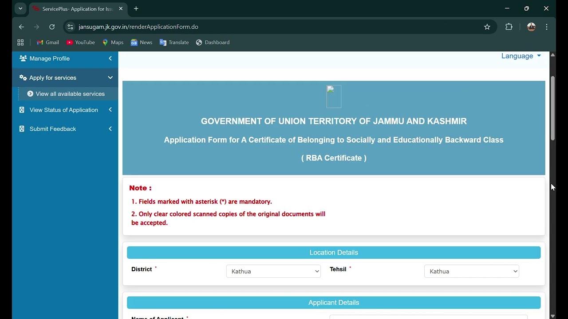The width and height of the screenshot is (568, 319).
Task: Click the View Status hourglass icon
Action: point(22,110)
